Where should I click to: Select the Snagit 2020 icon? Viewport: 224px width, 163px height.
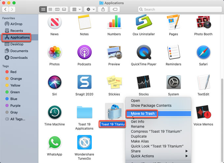coord(84,82)
